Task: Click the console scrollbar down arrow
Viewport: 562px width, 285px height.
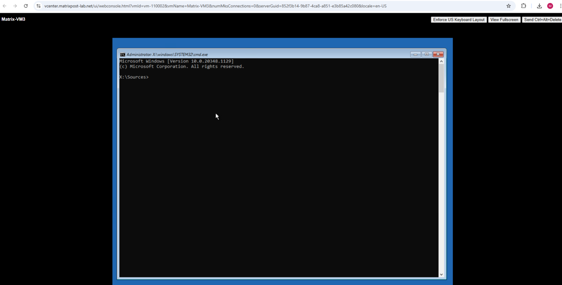Action: (x=441, y=274)
